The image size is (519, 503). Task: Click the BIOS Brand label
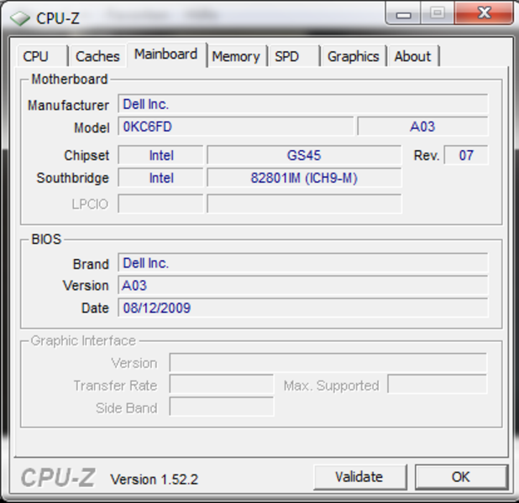[x=91, y=264]
